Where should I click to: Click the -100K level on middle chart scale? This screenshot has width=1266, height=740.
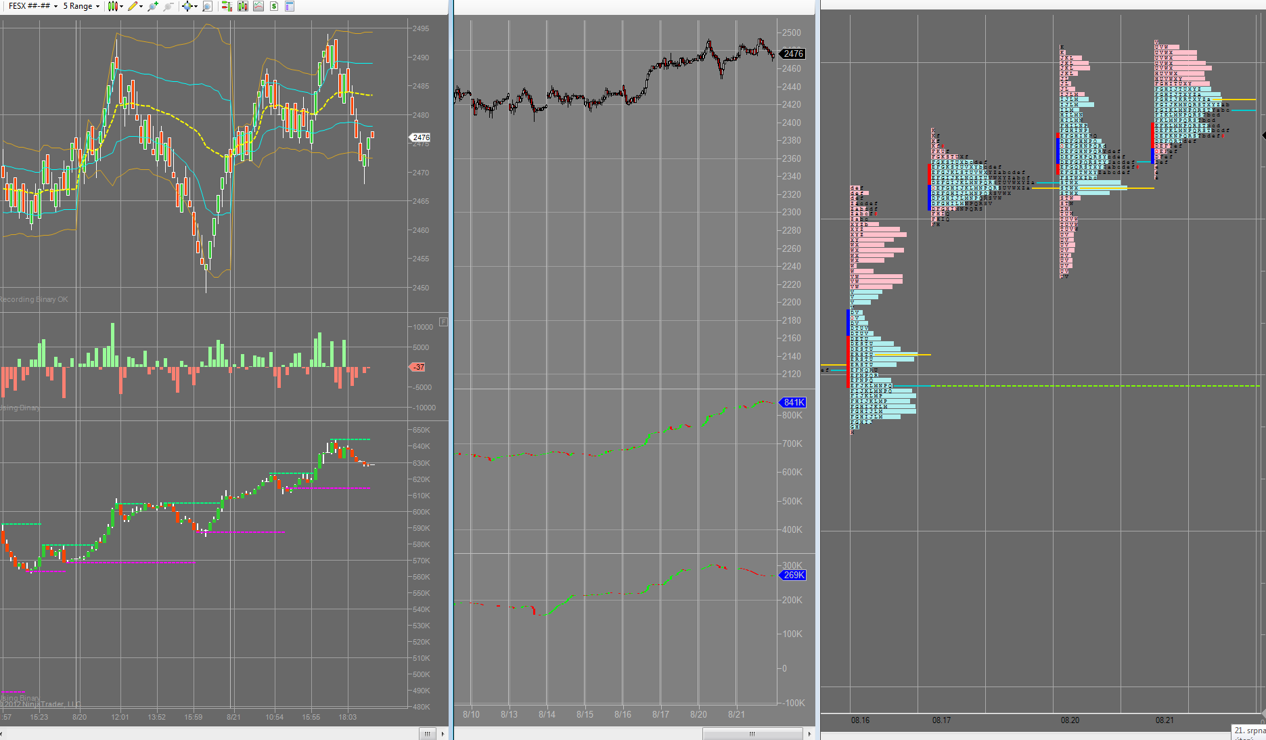[792, 703]
